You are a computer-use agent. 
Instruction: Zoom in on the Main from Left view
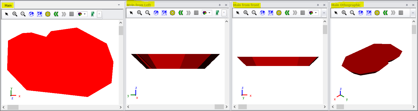139,13
